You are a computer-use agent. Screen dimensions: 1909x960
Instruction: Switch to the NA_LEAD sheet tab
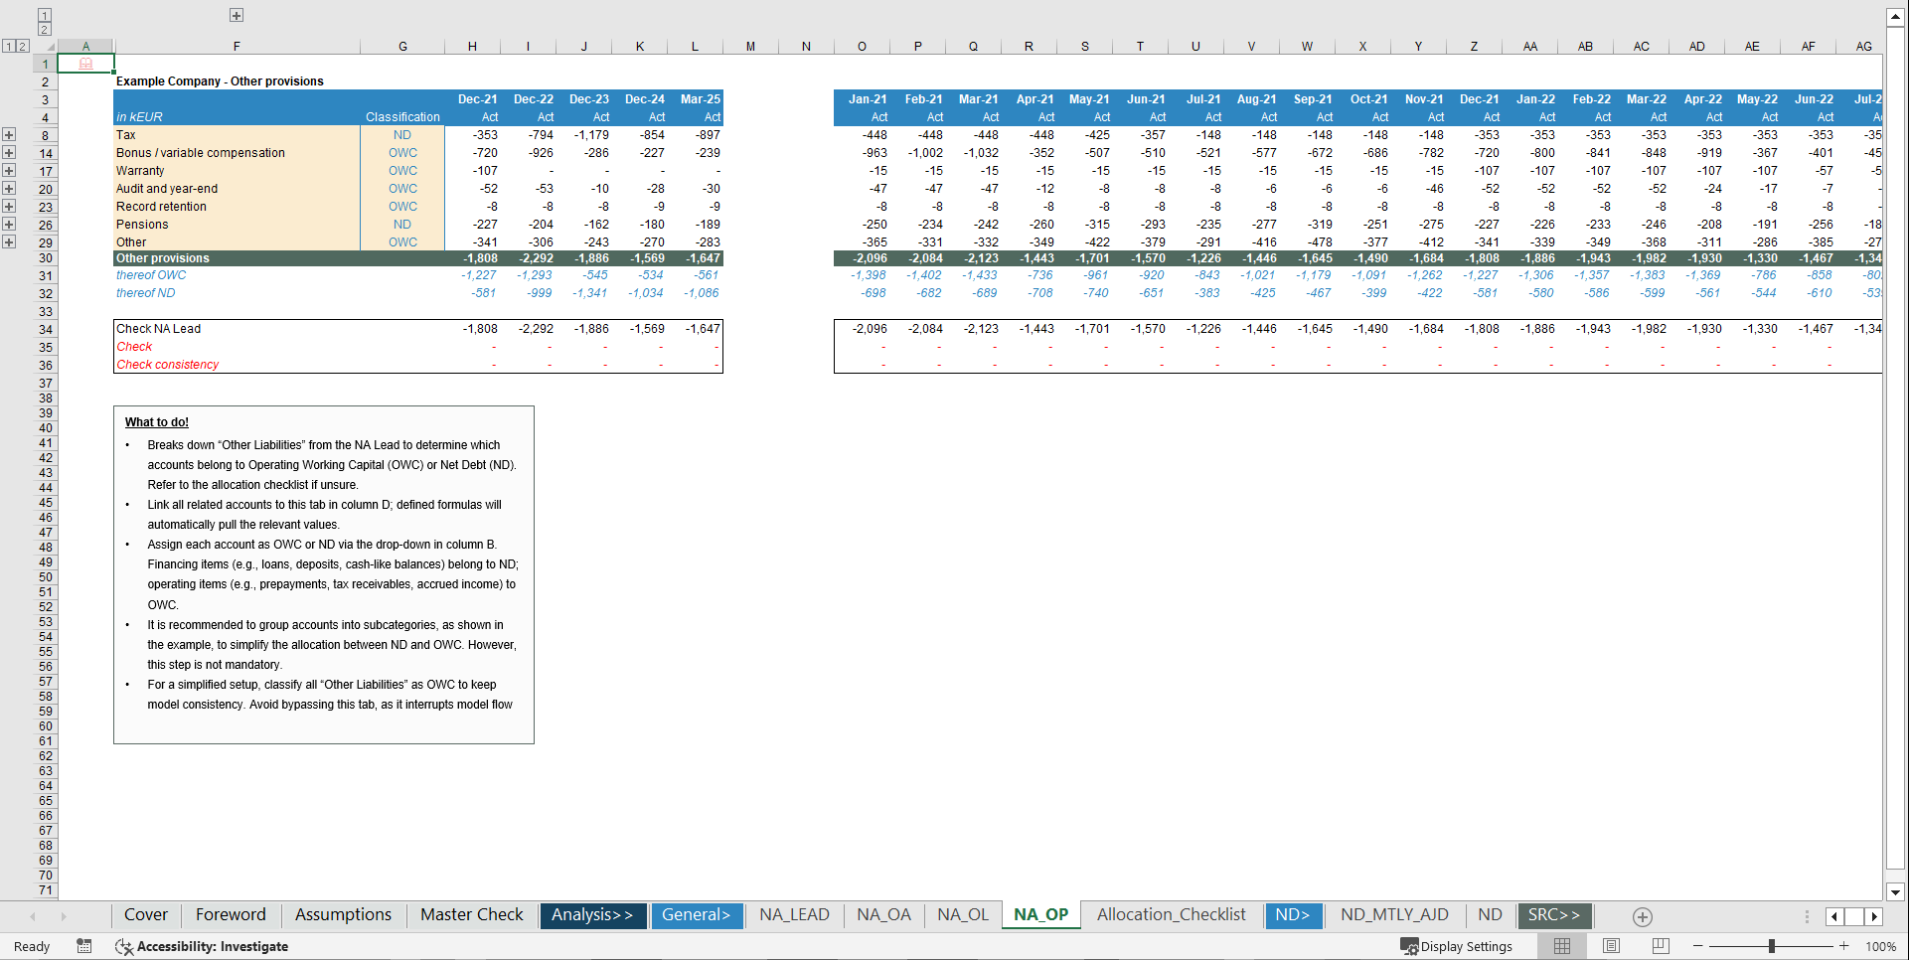pyautogui.click(x=793, y=915)
